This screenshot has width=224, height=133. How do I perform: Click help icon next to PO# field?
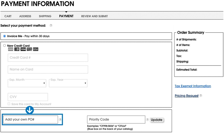coord(60,120)
